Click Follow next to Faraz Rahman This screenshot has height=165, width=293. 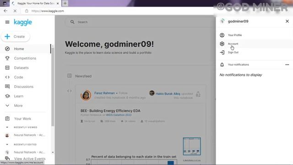coord(123,93)
